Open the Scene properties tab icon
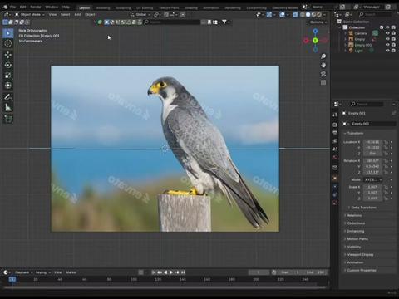399x299 pixels. coord(335,149)
